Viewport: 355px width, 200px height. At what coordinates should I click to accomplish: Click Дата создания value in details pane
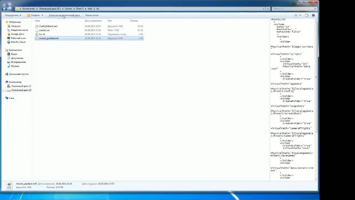click(x=106, y=184)
